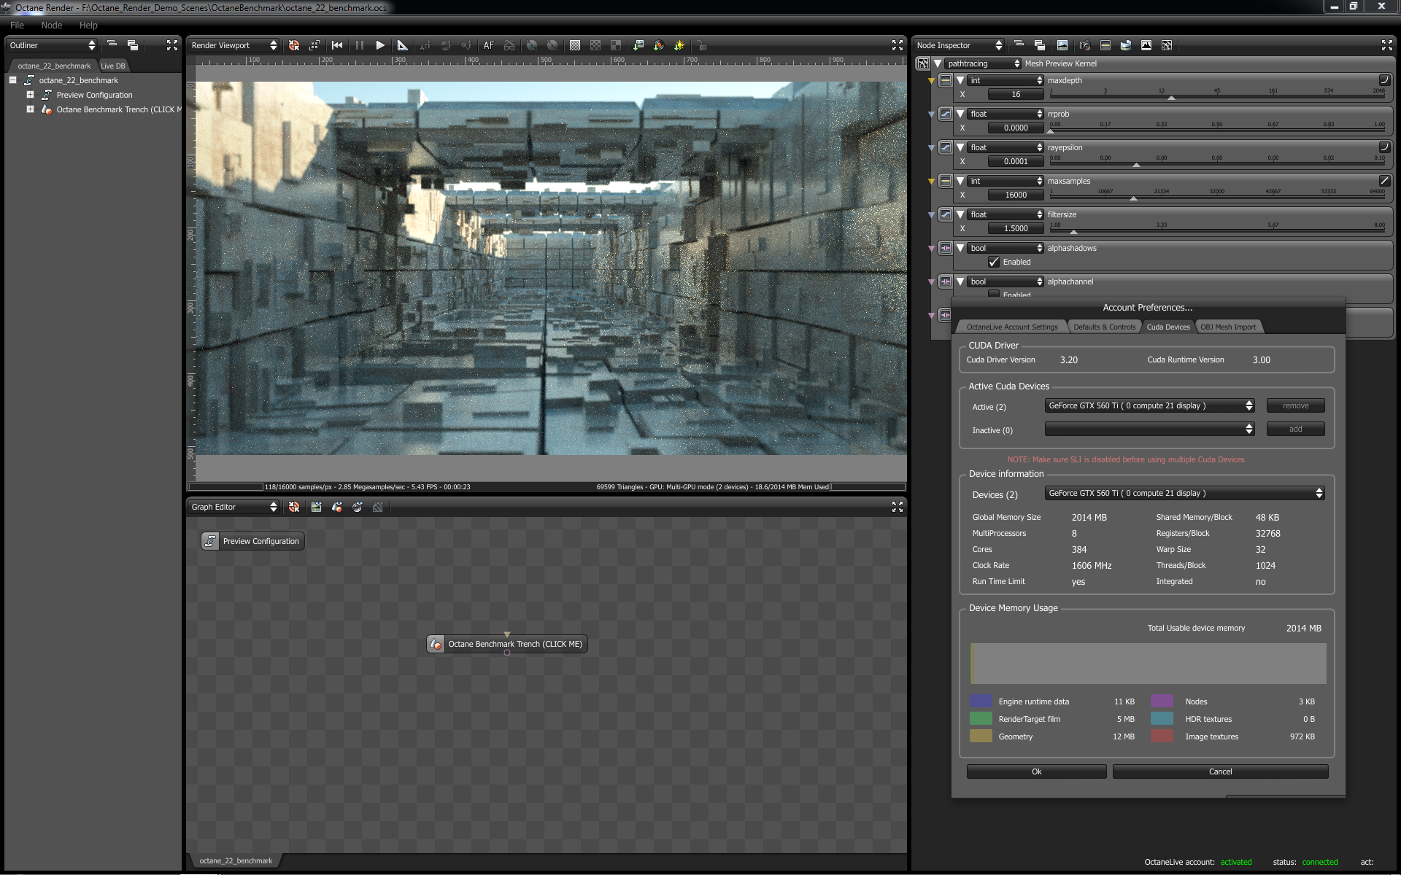Click the AF auto focus icon
Image resolution: width=1401 pixels, height=875 pixels.
[x=488, y=45]
